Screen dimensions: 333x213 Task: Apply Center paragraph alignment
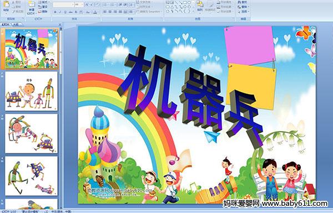click(110, 12)
